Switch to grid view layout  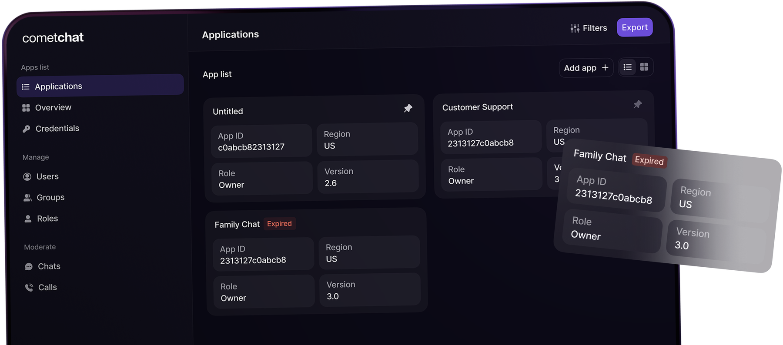pyautogui.click(x=644, y=67)
